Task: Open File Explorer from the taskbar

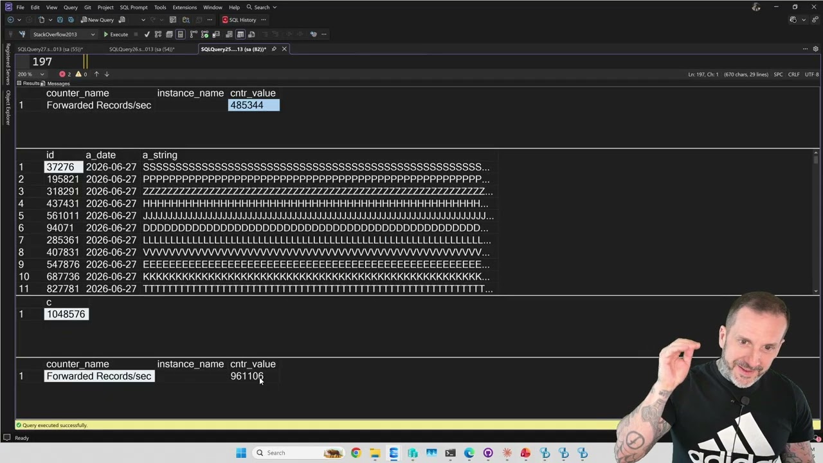Action: 374,453
